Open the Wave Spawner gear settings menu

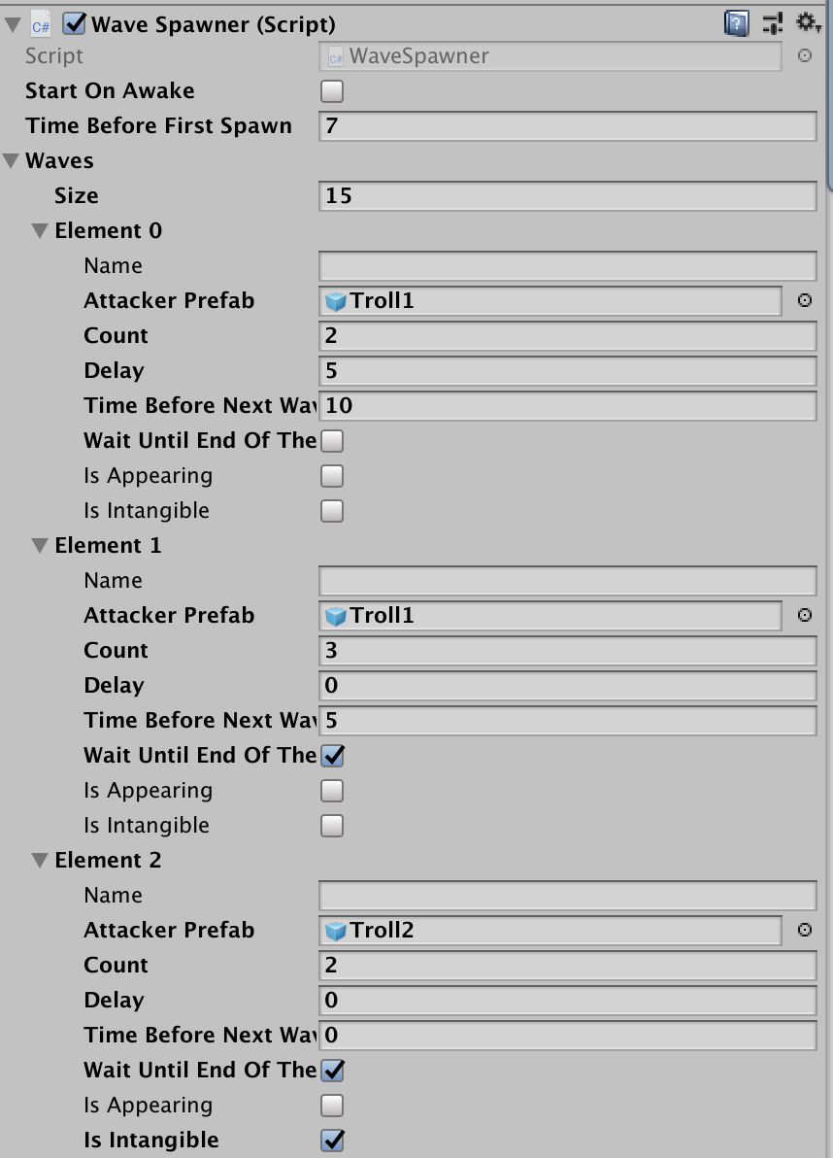click(x=808, y=23)
